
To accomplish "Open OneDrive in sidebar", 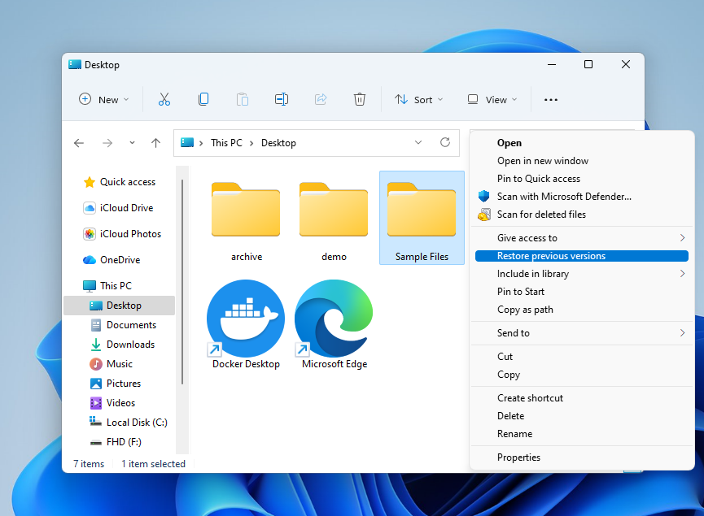I will click(112, 260).
